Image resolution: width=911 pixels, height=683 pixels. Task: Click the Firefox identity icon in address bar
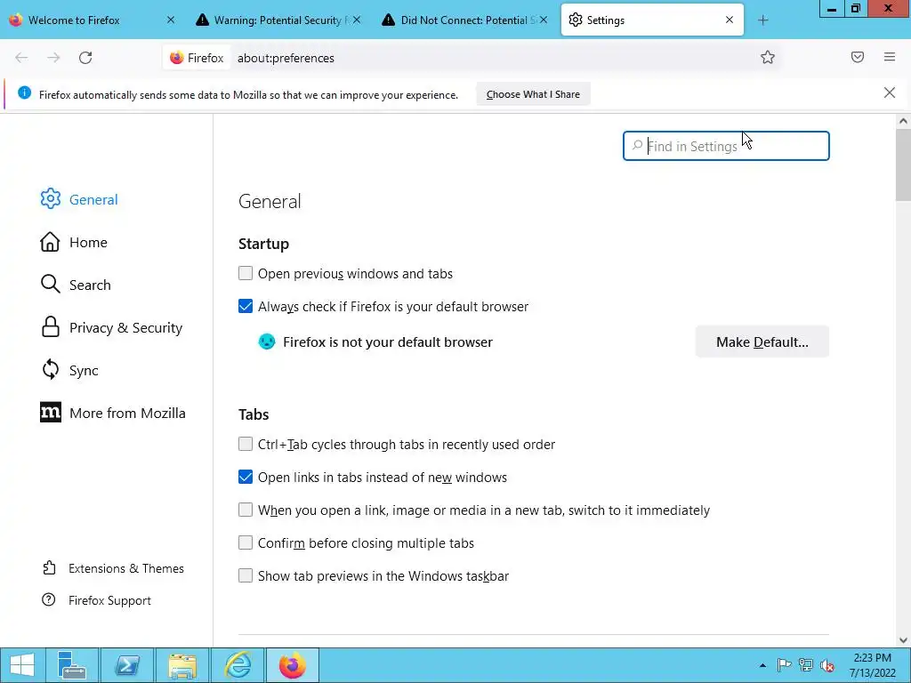[197, 58]
